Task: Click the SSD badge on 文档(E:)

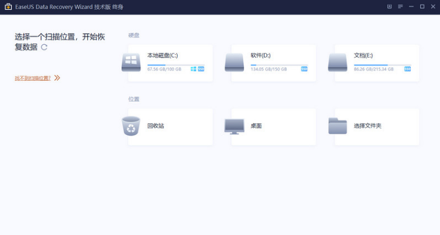Action: (x=407, y=69)
